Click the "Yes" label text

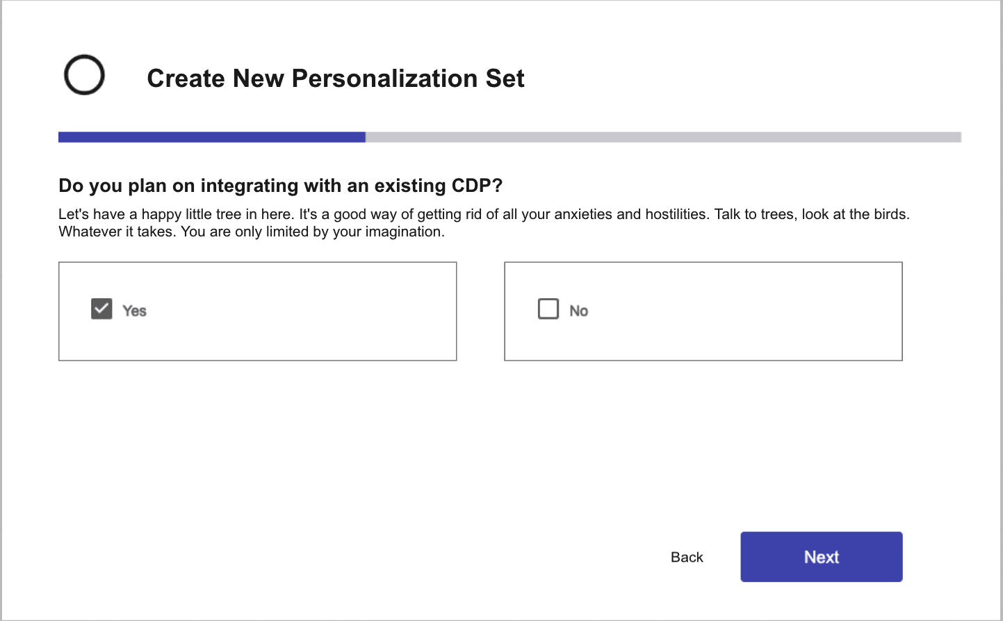click(x=134, y=311)
